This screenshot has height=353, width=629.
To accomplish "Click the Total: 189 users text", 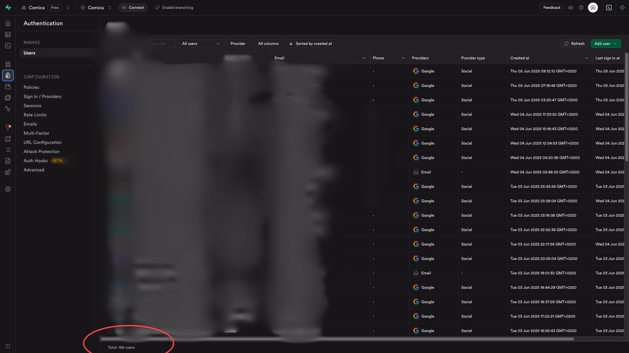I will [x=121, y=347].
